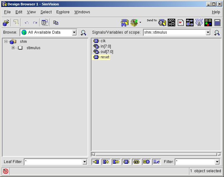Open the File menu
This screenshot has width=224, height=177.
click(x=7, y=12)
